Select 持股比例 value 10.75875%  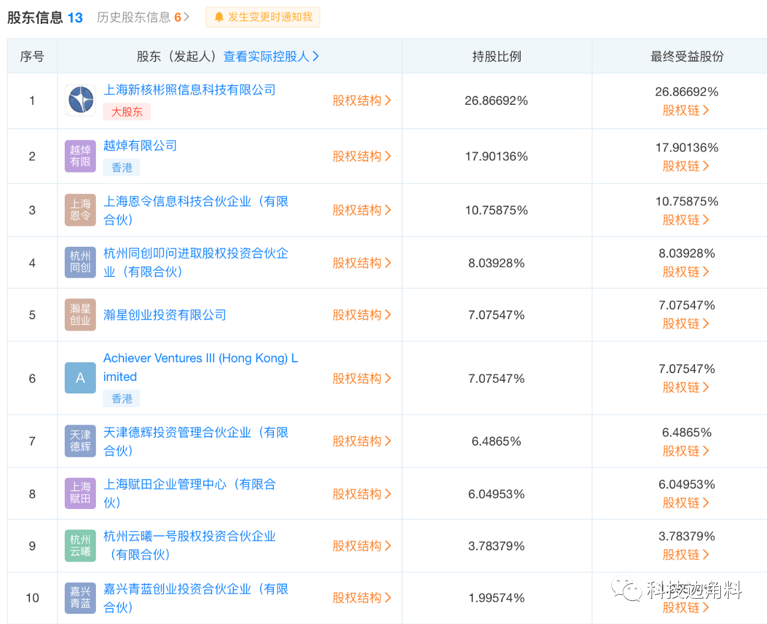click(497, 210)
